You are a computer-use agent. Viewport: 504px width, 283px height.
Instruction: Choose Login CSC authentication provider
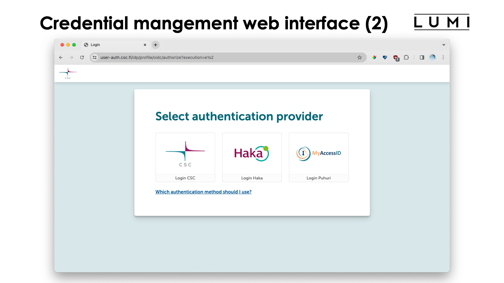click(x=185, y=157)
